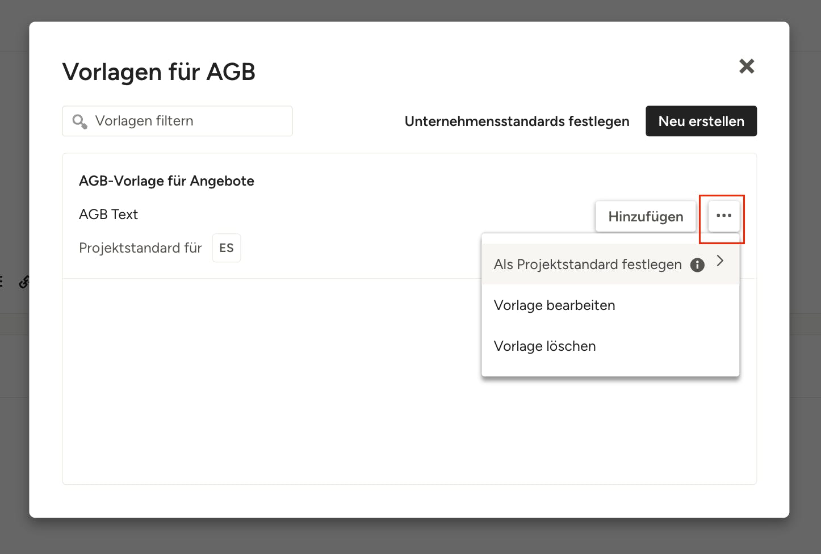
Task: Close the Vorlagen für AGB dialog
Action: point(747,66)
